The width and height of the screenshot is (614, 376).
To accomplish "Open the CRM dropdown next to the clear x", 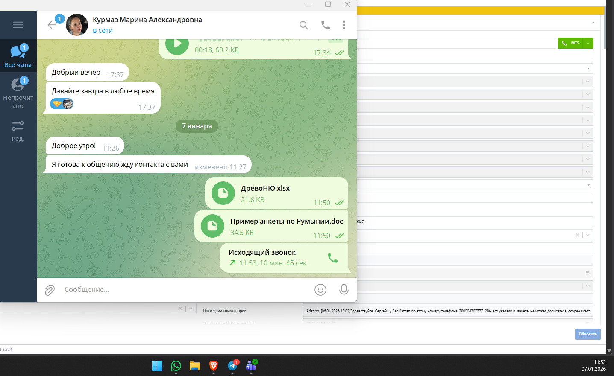I will [x=588, y=235].
